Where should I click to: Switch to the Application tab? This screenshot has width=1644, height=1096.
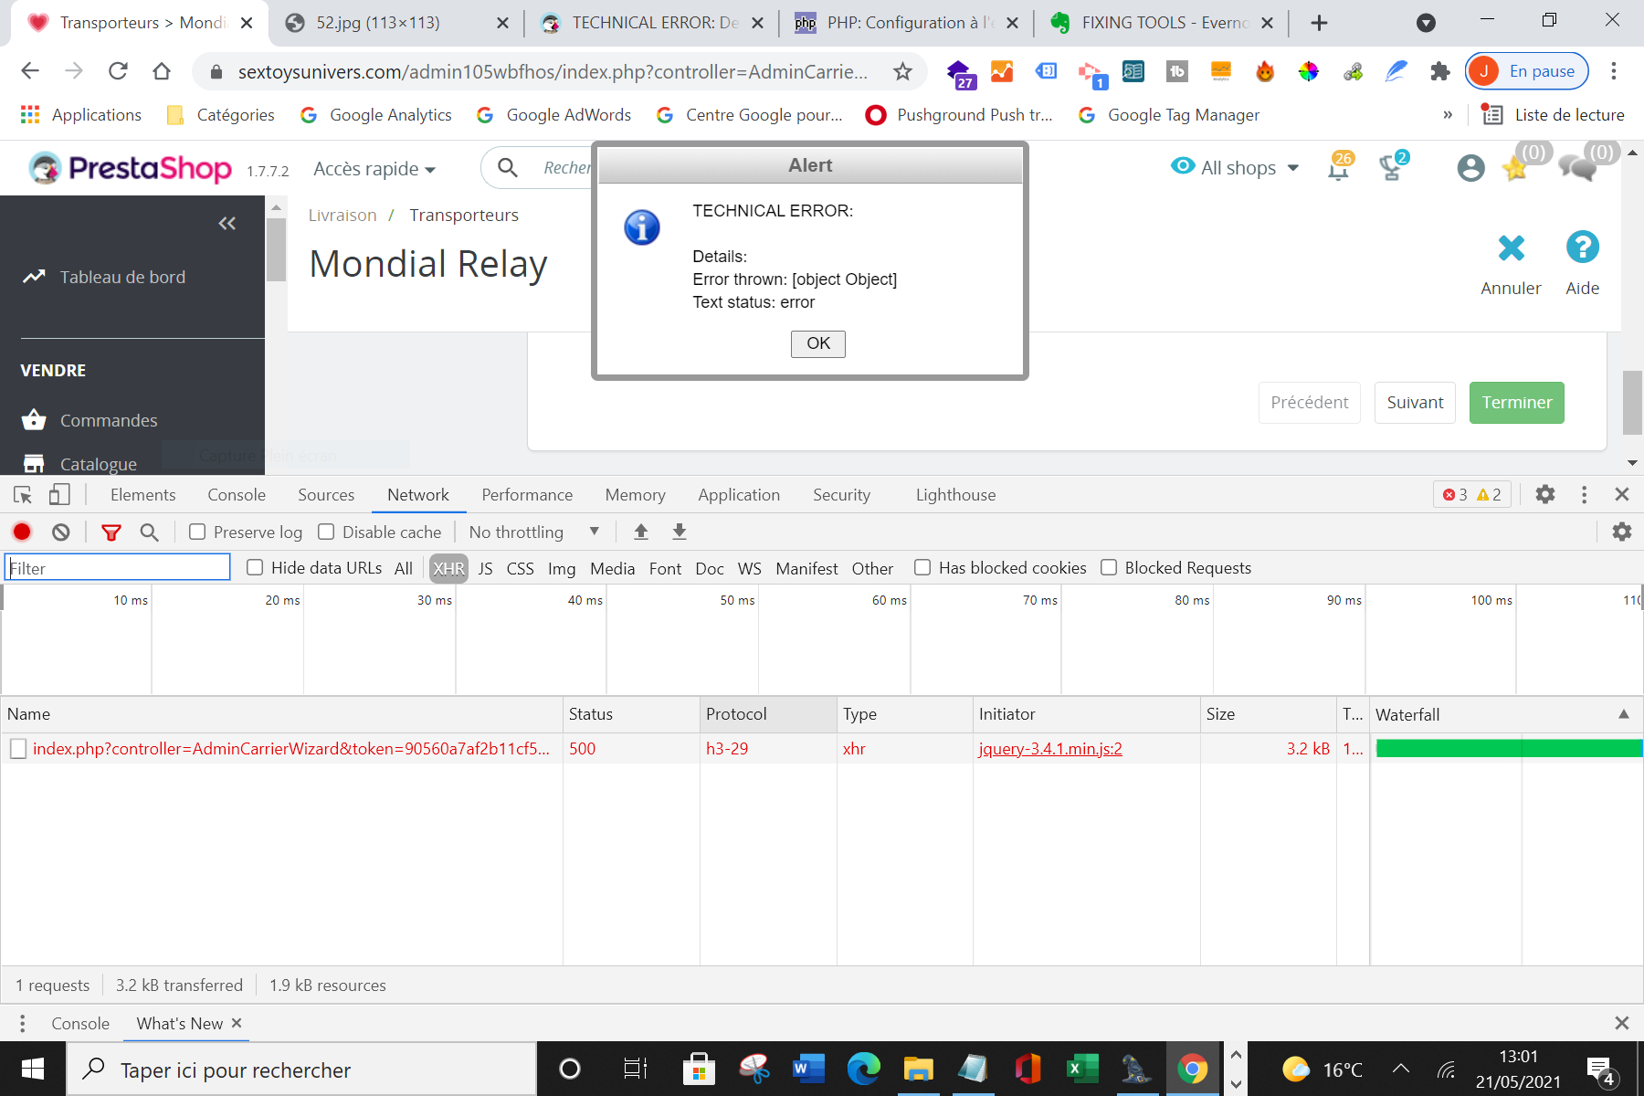tap(739, 494)
